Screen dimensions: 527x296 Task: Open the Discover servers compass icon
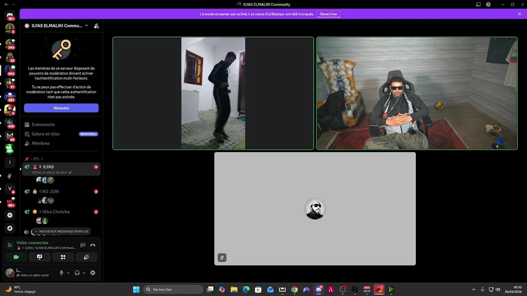pos(10,228)
